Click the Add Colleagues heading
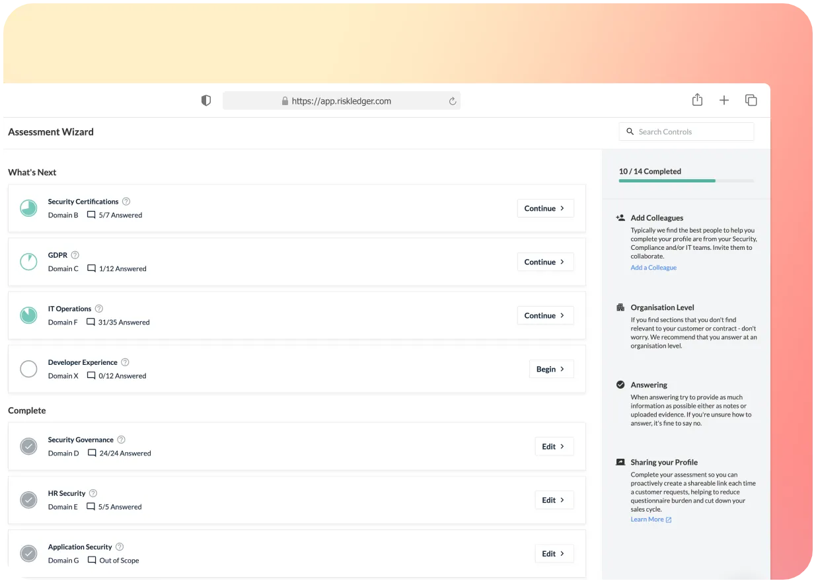This screenshot has height=583, width=816. point(657,217)
